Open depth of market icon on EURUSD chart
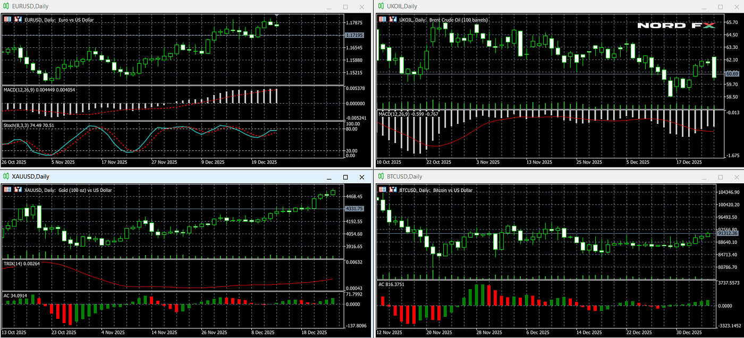The height and width of the screenshot is (338, 744). click(19, 20)
